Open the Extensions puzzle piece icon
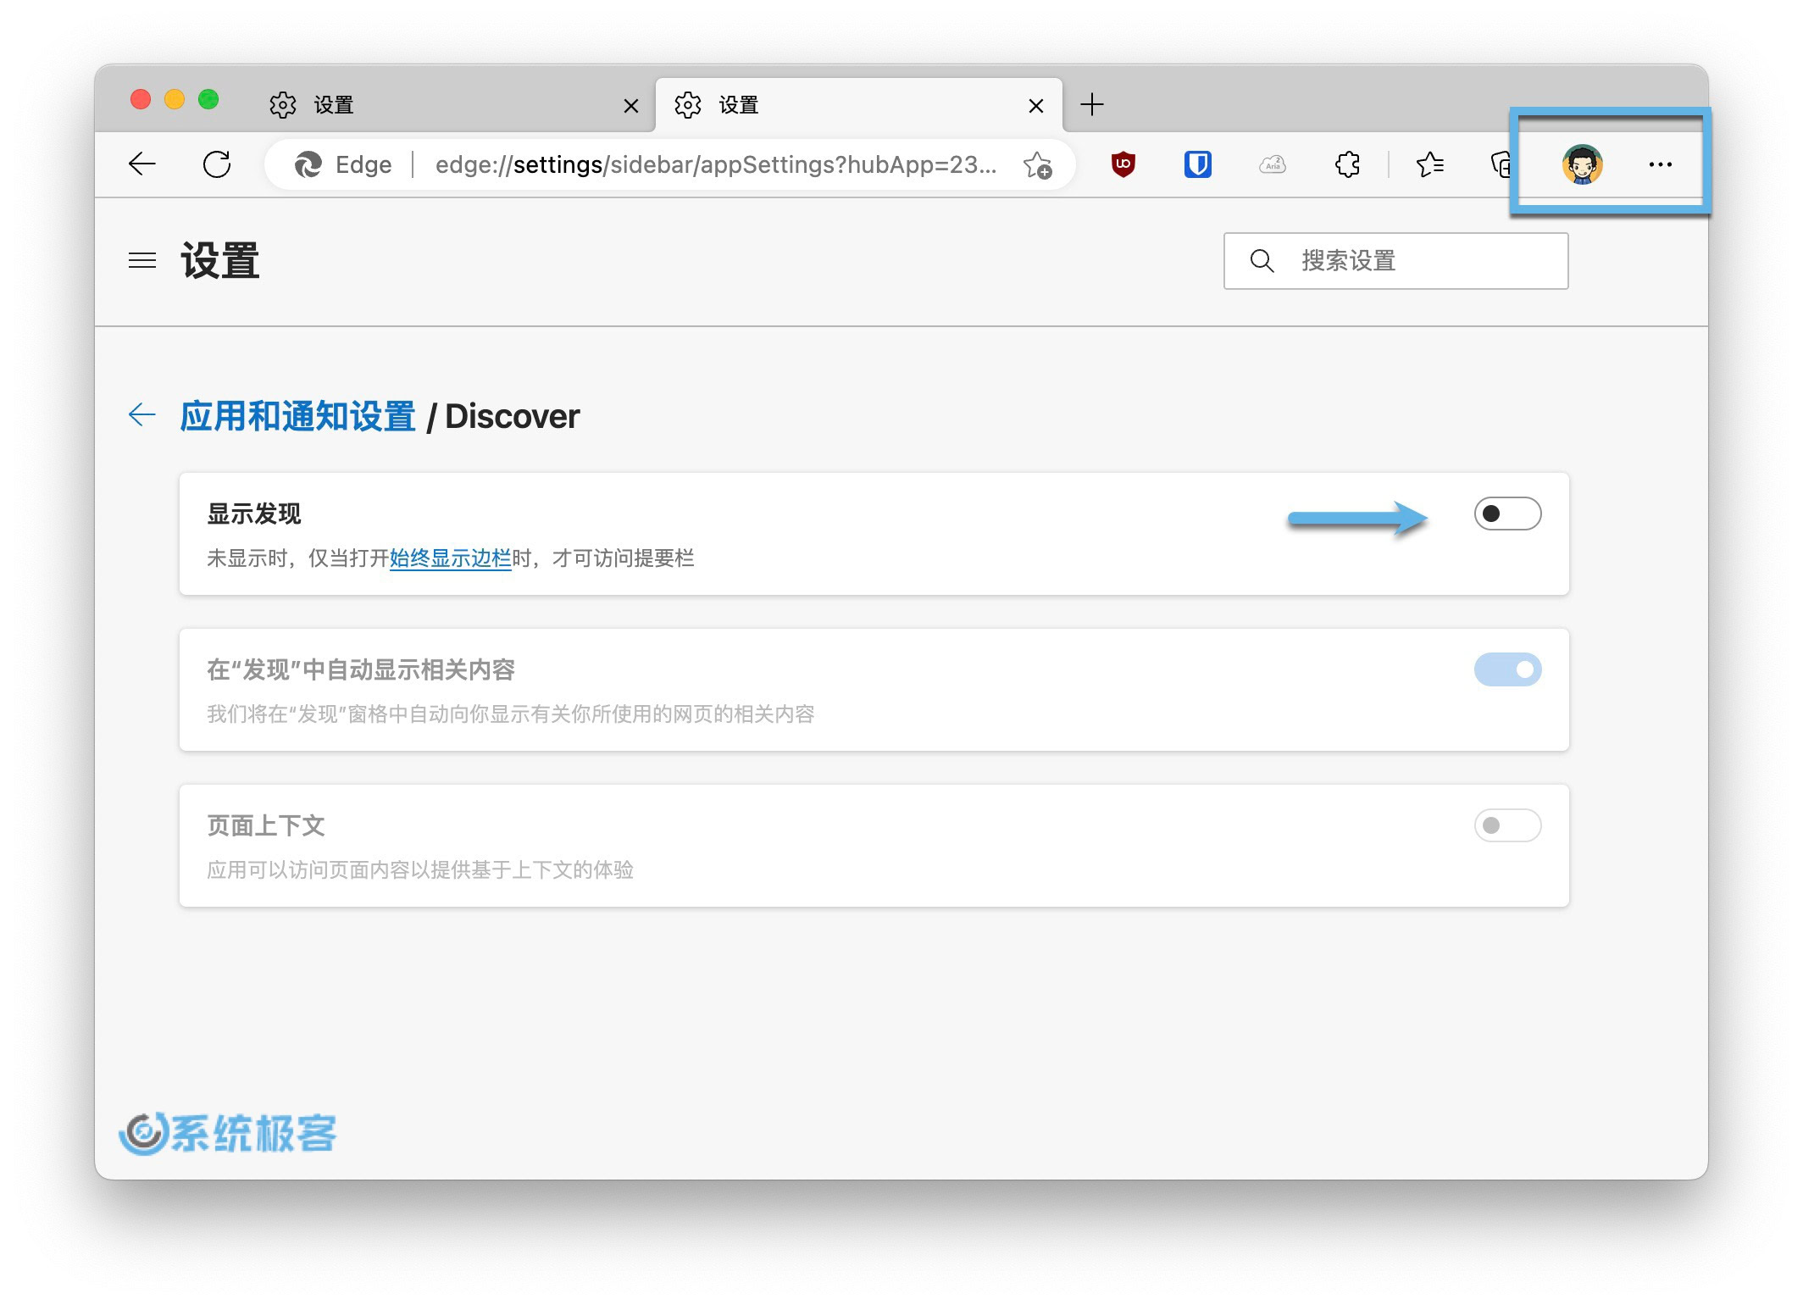Viewport: 1803px width, 1305px height. tap(1347, 164)
